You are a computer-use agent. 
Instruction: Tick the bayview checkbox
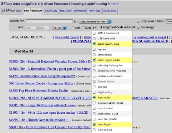point(94,49)
